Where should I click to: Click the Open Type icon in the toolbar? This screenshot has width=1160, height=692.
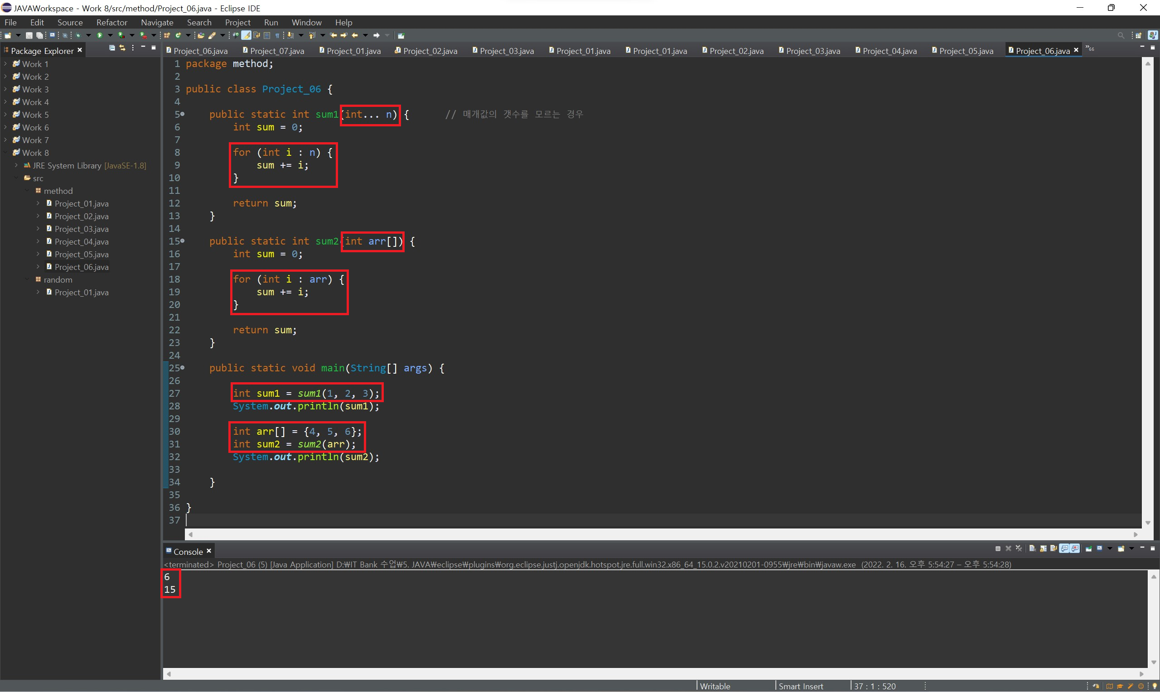point(201,35)
